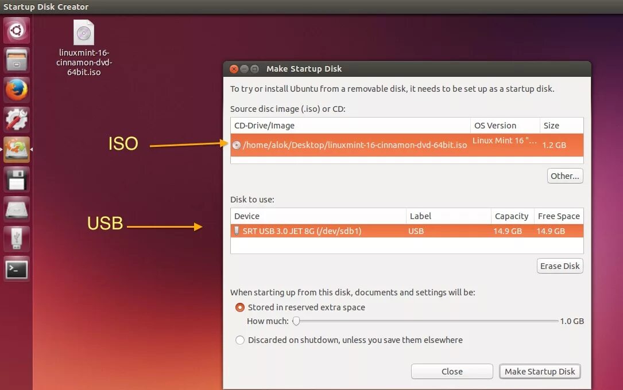This screenshot has height=390, width=623.
Task: Select the linuxmint ISO file on desktop
Action: 84,48
